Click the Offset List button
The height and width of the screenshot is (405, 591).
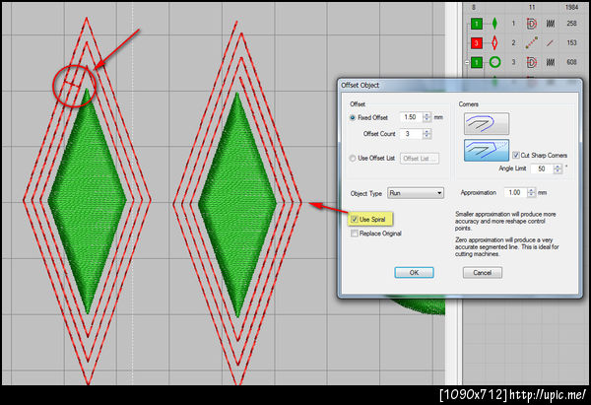tap(420, 159)
